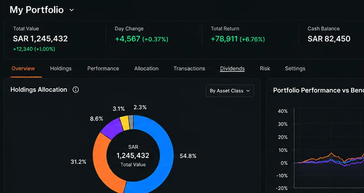Image resolution: width=364 pixels, height=193 pixels.
Task: Click the Cash Balance SAR 82,450 value
Action: 329,39
